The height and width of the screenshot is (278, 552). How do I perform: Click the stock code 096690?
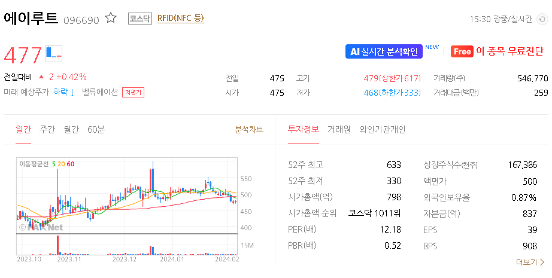coord(81,20)
